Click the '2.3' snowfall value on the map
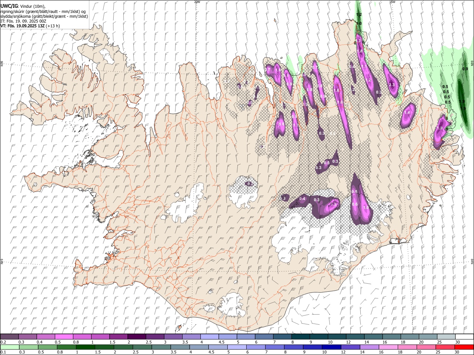The height and width of the screenshot is (355, 474). point(392,85)
